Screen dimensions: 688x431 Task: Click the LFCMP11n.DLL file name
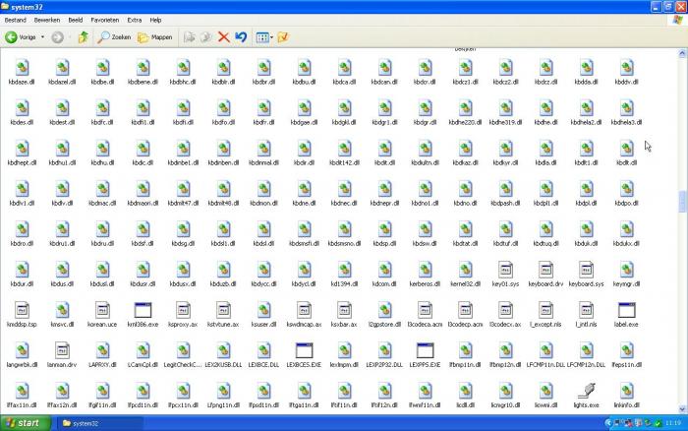coord(545,365)
